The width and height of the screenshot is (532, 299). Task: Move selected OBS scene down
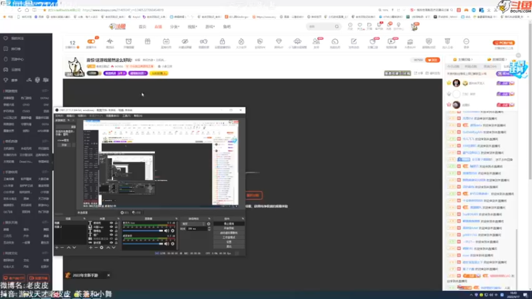coord(74,248)
